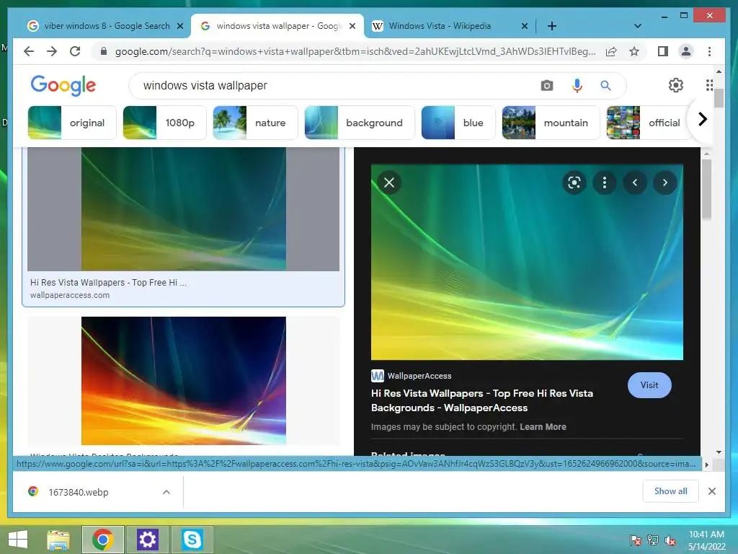The image size is (738, 554).
Task: Click the green Vista wallpaper result thumbnail
Action: pyautogui.click(x=184, y=208)
